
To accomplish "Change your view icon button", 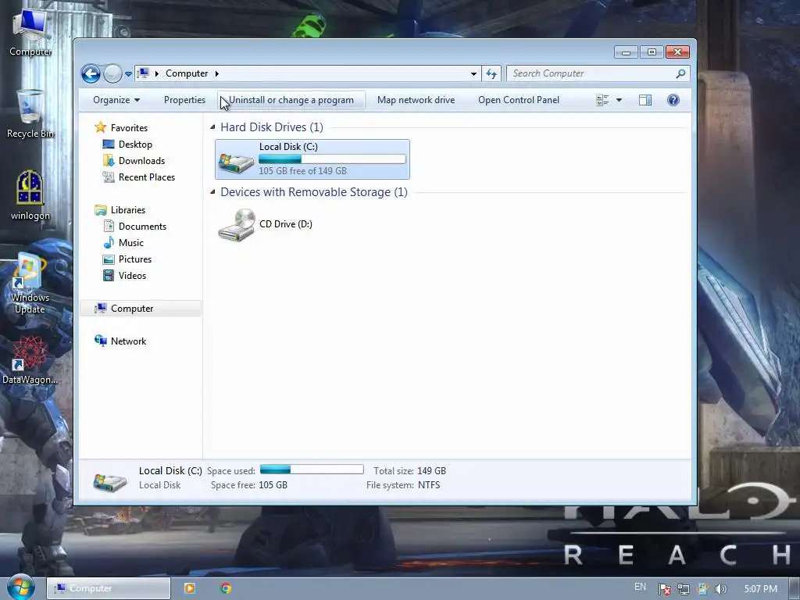I will (x=602, y=100).
